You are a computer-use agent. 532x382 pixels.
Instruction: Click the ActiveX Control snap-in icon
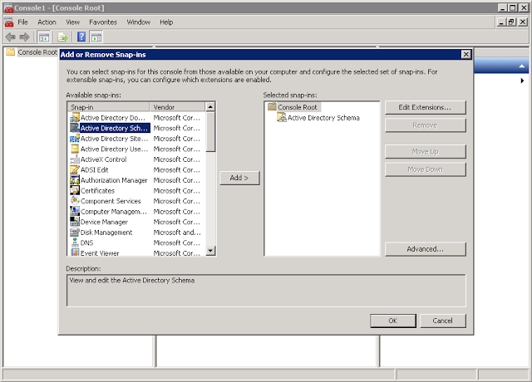[75, 159]
